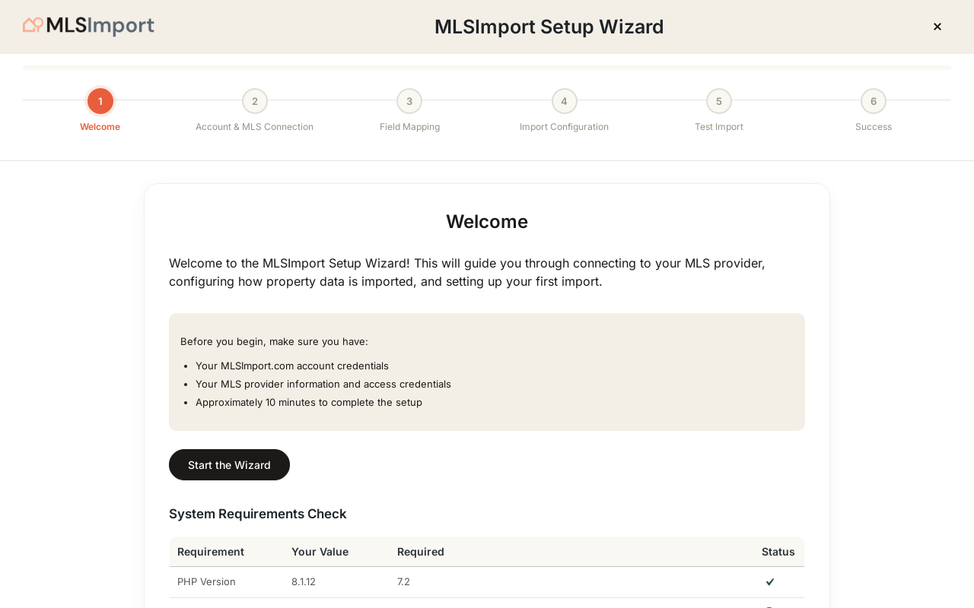Click the Your Value column header

tap(320, 552)
